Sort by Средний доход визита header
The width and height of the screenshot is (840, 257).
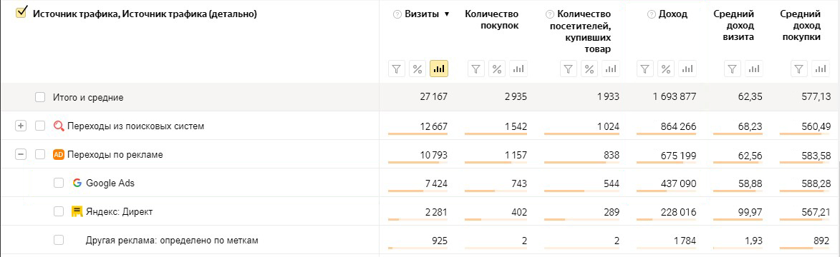click(x=734, y=26)
